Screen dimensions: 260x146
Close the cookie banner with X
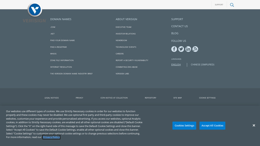(254, 126)
